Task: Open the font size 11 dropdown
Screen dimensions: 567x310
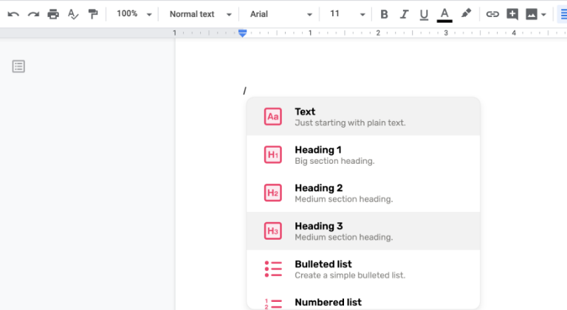Action: 347,14
